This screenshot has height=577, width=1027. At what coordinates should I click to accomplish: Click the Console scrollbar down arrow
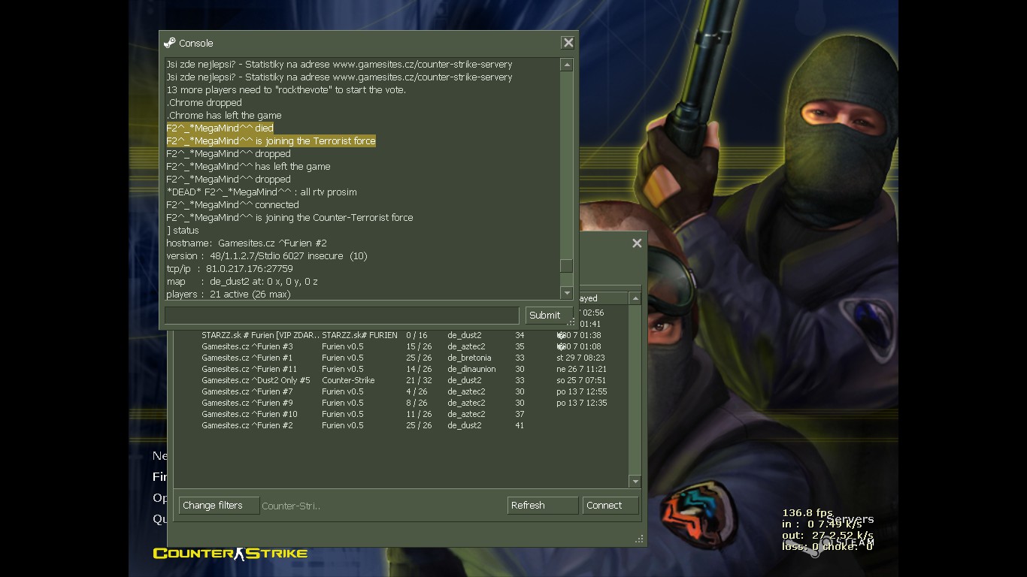pos(567,292)
